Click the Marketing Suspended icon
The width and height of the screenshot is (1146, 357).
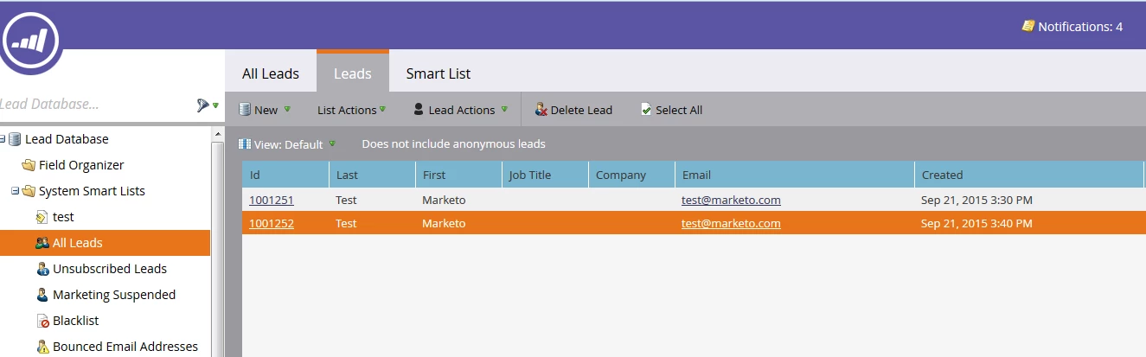point(42,295)
